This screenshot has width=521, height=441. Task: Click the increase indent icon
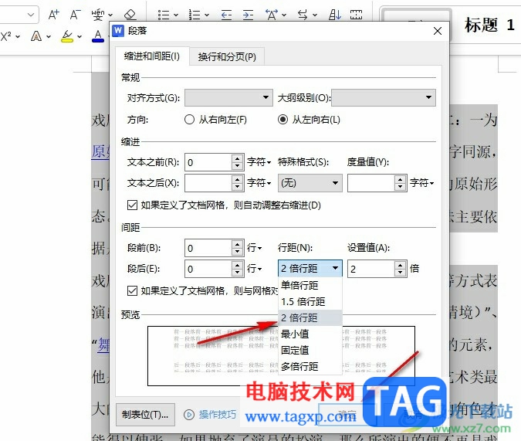(248, 15)
